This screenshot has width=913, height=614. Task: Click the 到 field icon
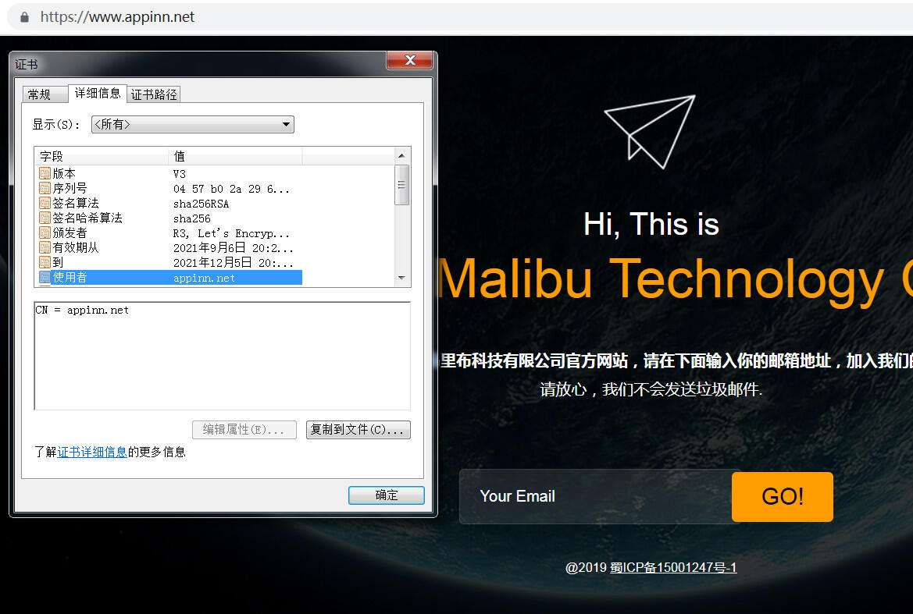(x=45, y=262)
